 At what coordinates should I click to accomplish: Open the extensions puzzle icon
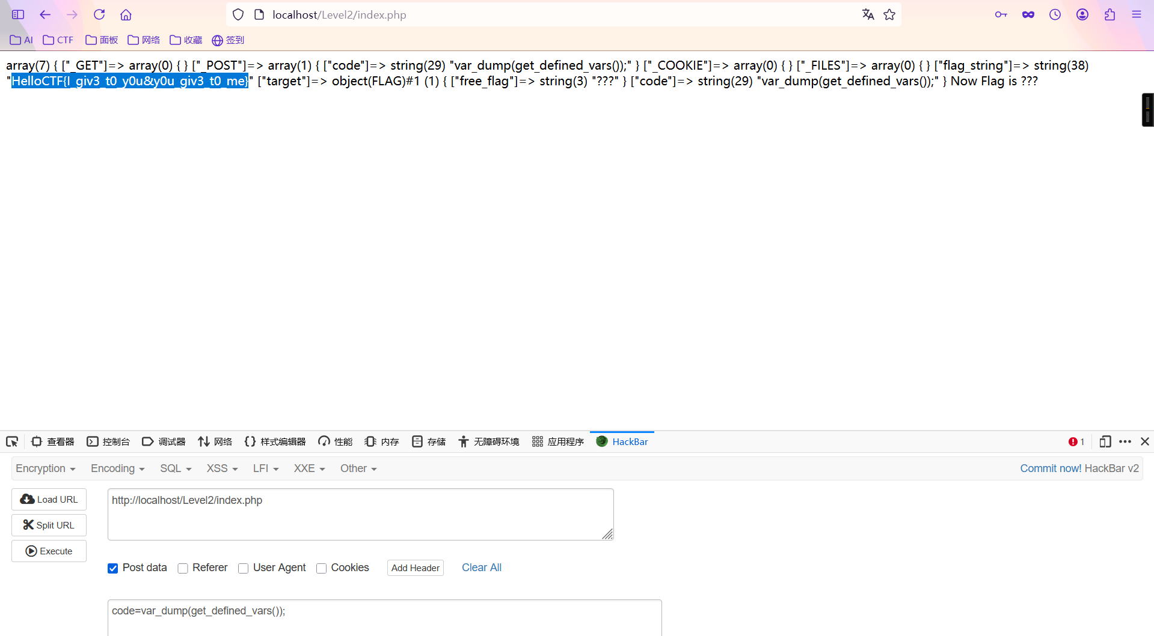click(1109, 14)
